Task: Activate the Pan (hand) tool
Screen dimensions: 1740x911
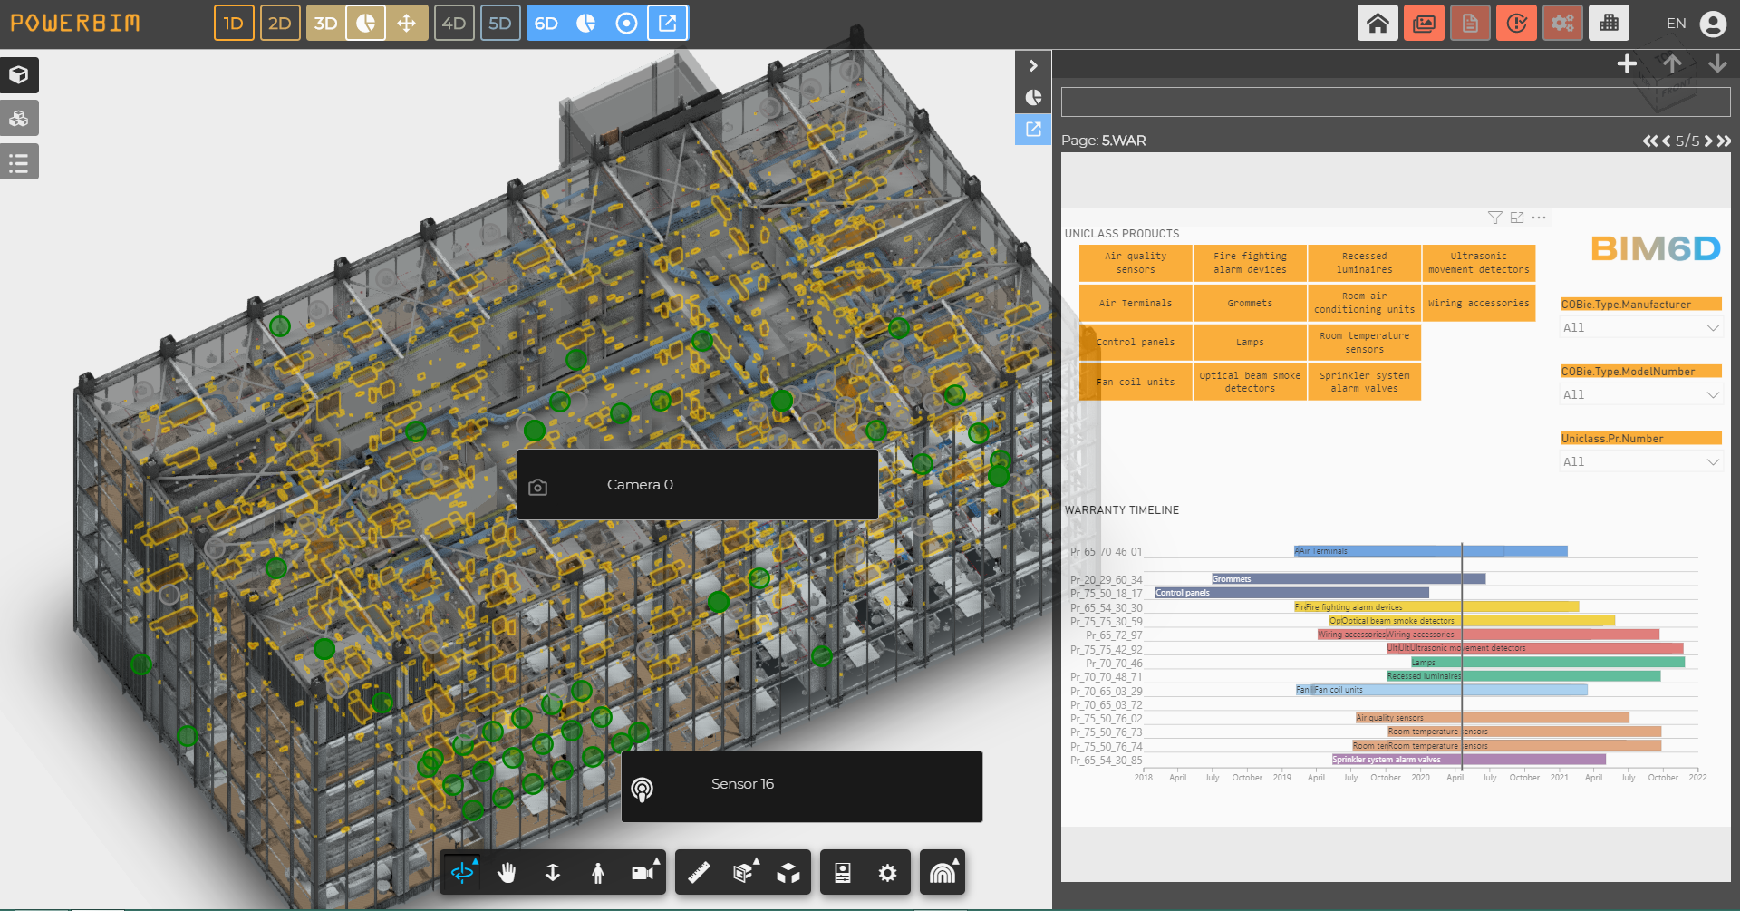Action: click(507, 872)
